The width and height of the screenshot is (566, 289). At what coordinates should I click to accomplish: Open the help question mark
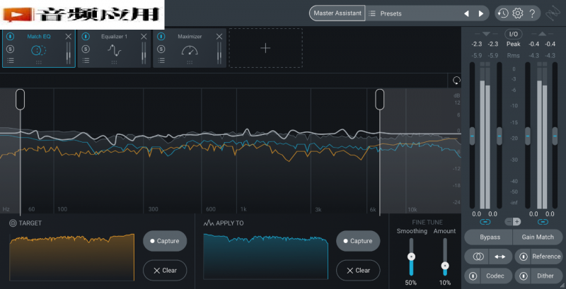point(532,13)
